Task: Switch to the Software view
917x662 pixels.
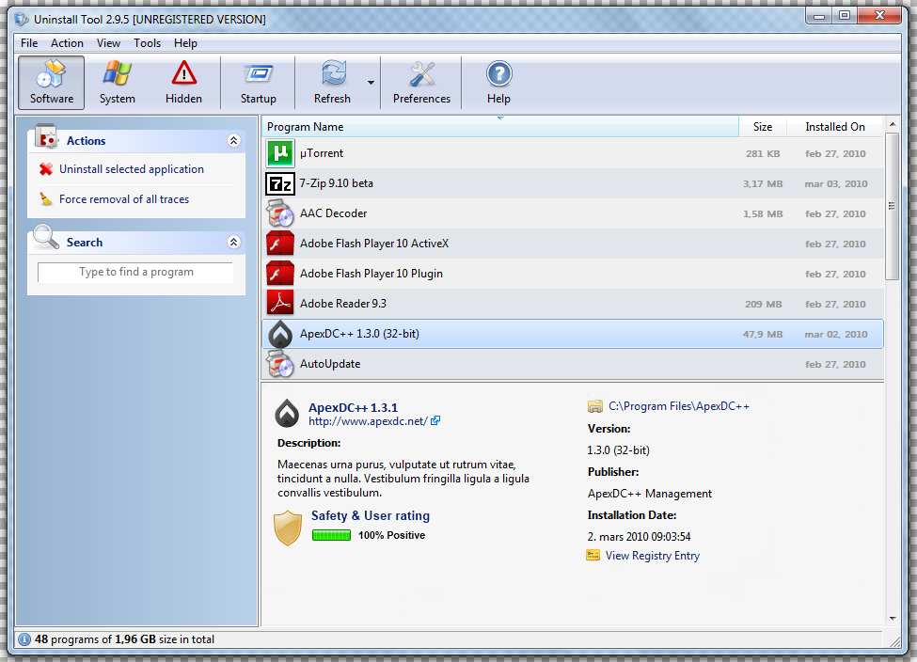Action: pos(52,83)
